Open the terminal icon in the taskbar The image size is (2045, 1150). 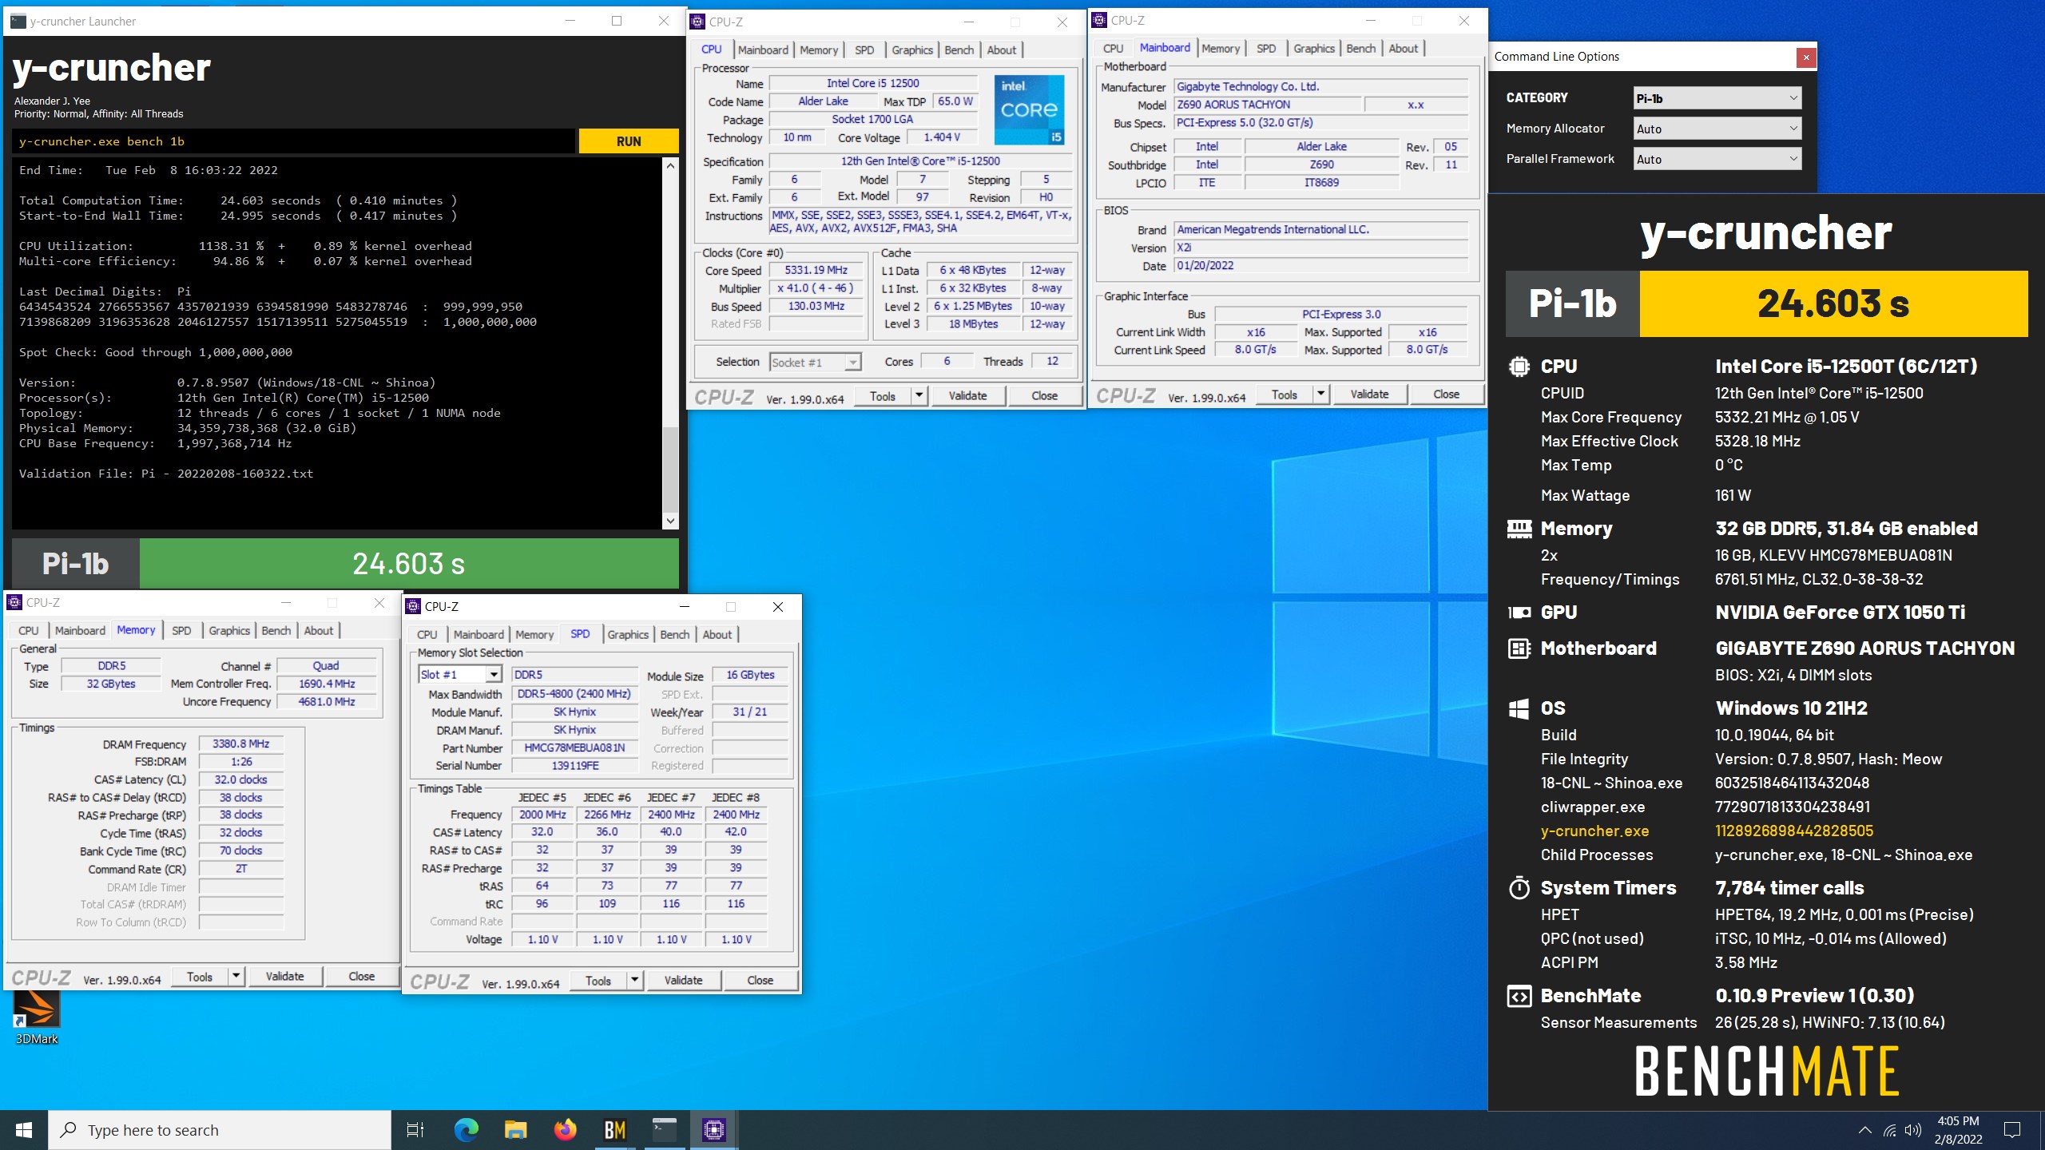tap(665, 1130)
